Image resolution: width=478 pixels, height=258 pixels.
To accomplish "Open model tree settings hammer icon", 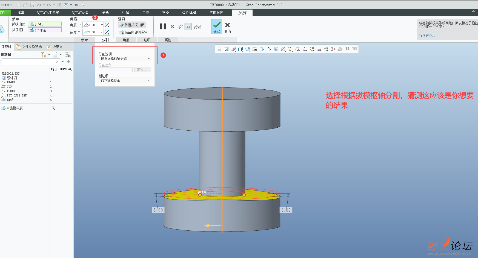I will tap(43, 55).
